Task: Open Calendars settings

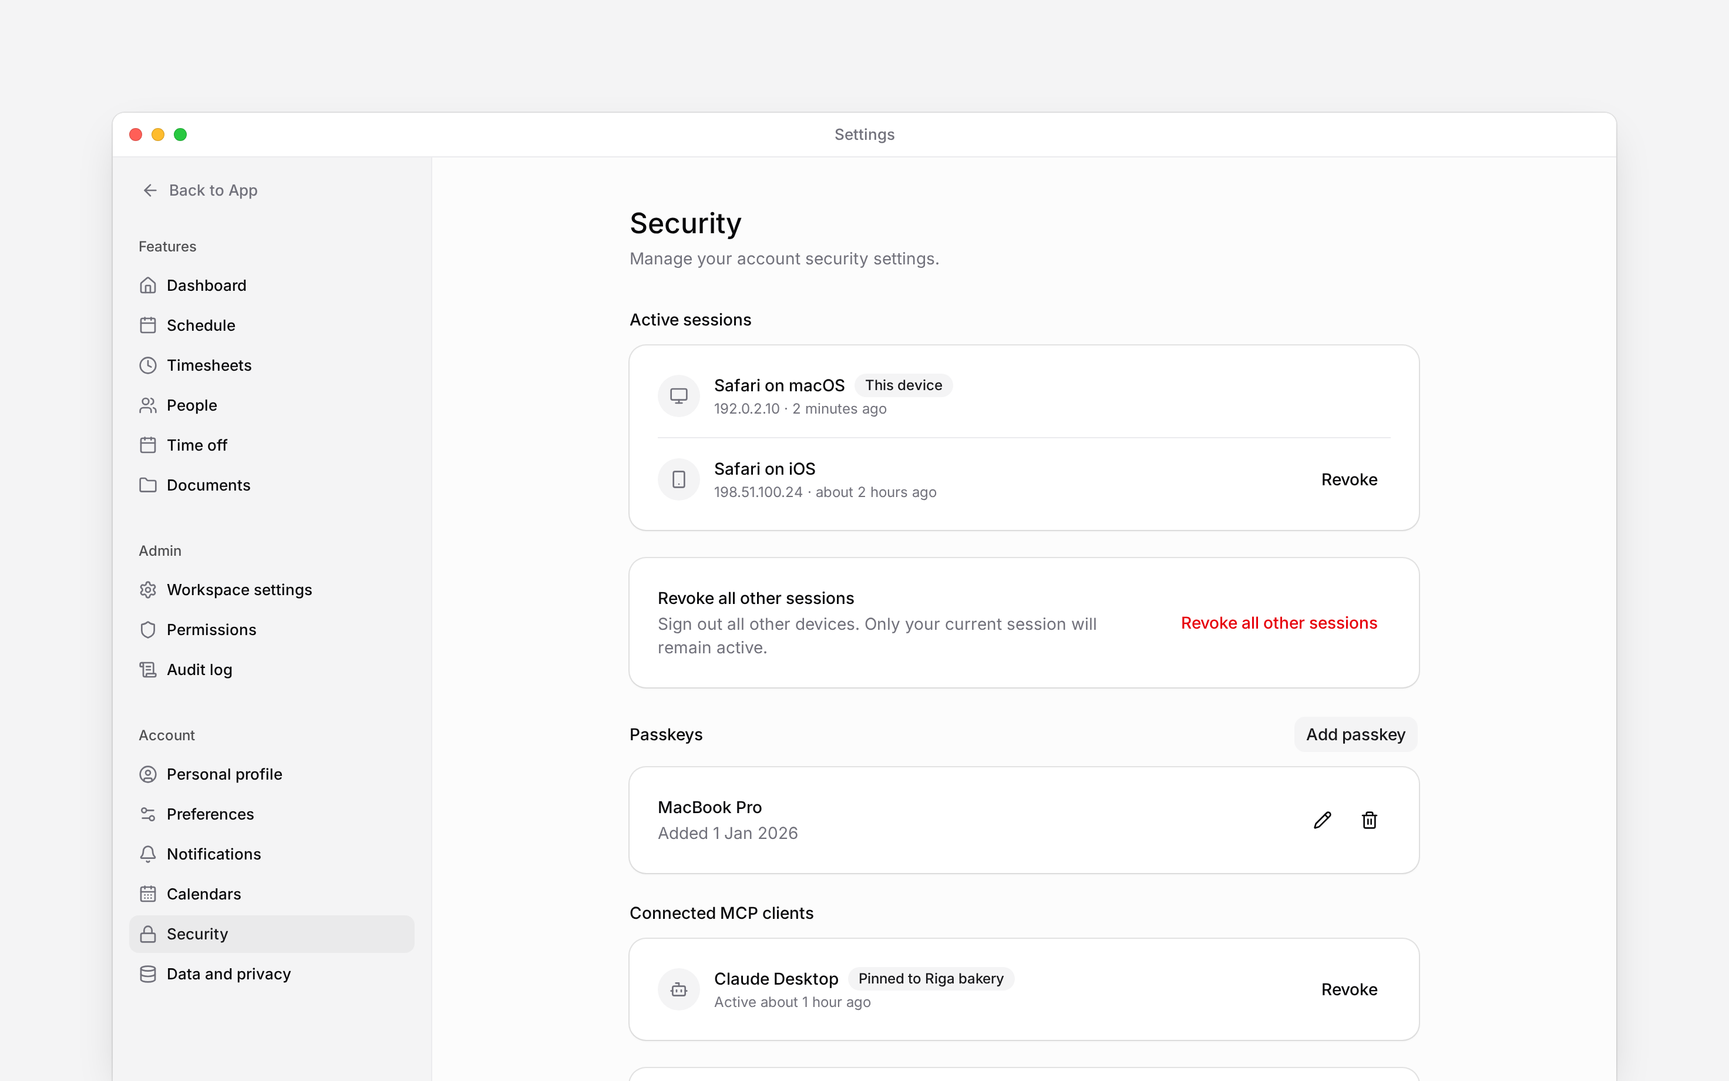Action: coord(271,894)
